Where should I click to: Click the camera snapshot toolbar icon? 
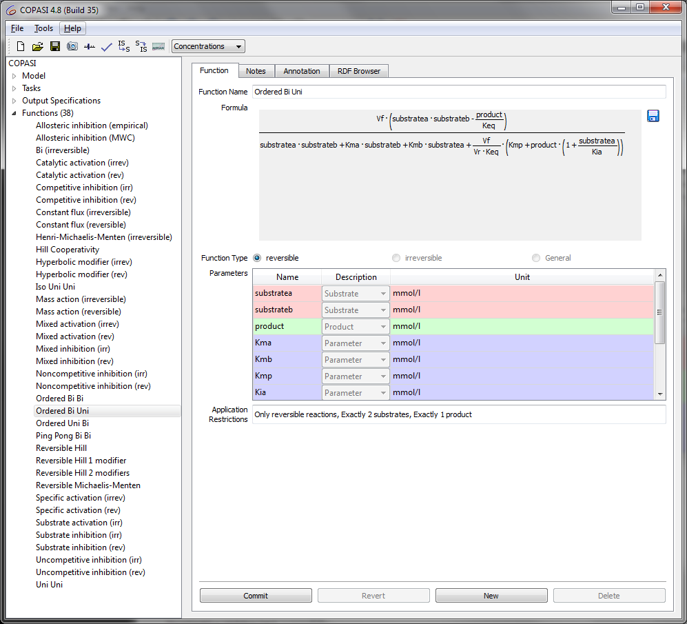coord(72,47)
